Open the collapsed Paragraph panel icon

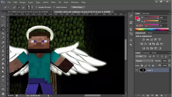131,45
